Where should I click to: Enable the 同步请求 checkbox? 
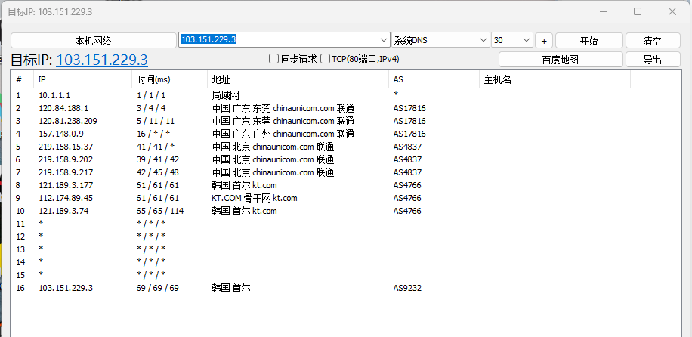(273, 59)
